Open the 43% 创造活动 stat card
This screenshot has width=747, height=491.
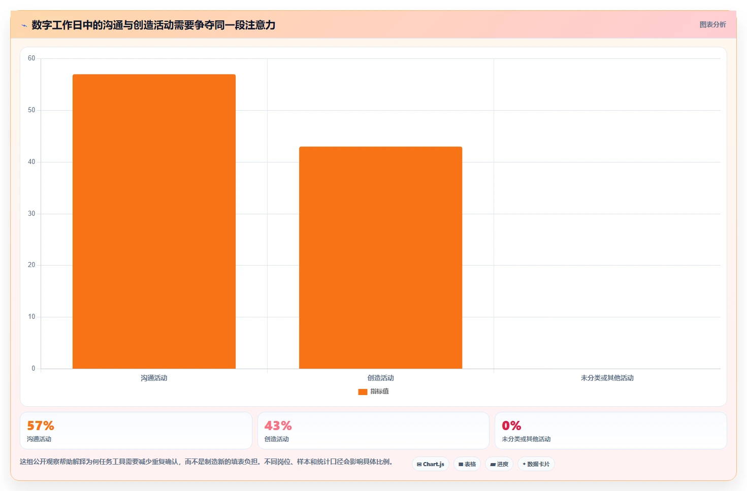(373, 431)
